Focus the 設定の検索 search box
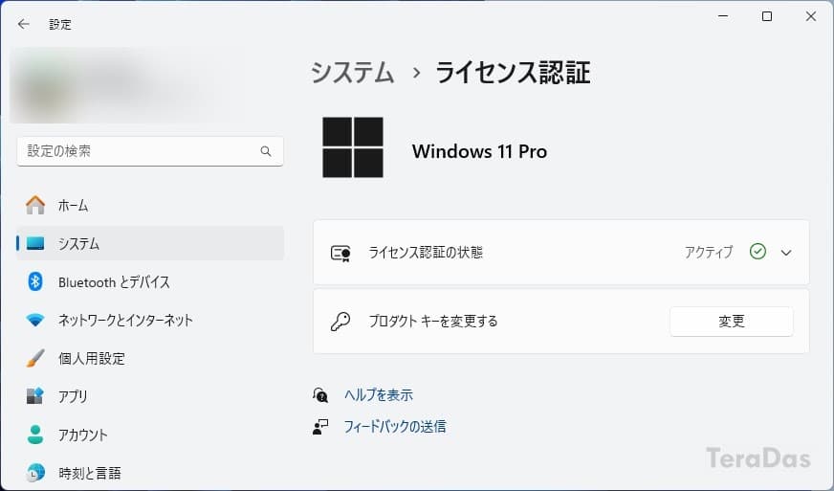Image resolution: width=834 pixels, height=491 pixels. (150, 151)
